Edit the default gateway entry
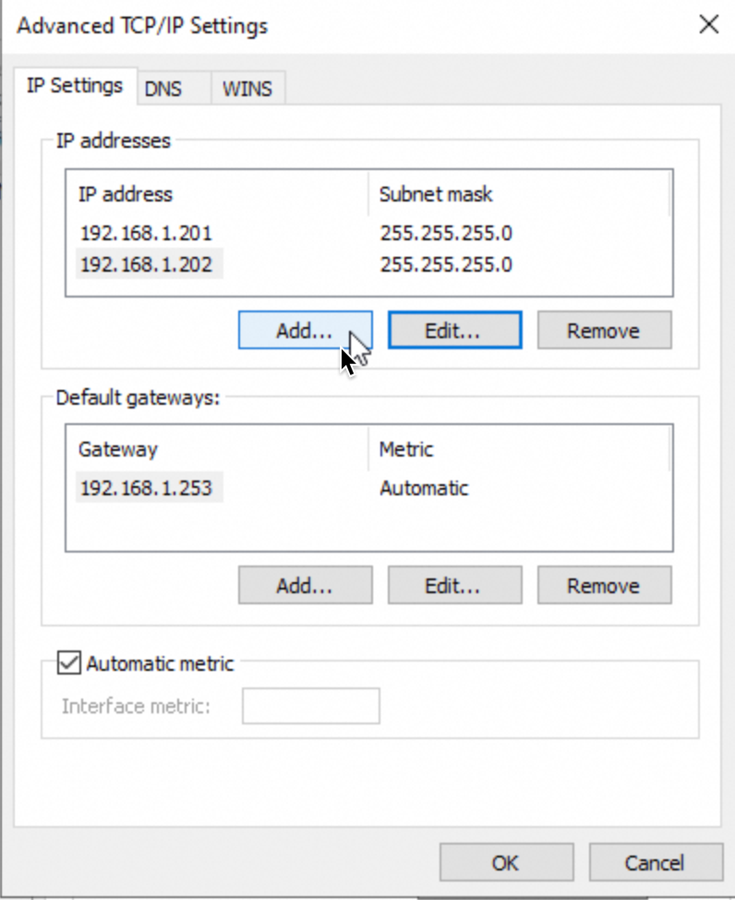Screen dimensions: 735x900 [455, 585]
